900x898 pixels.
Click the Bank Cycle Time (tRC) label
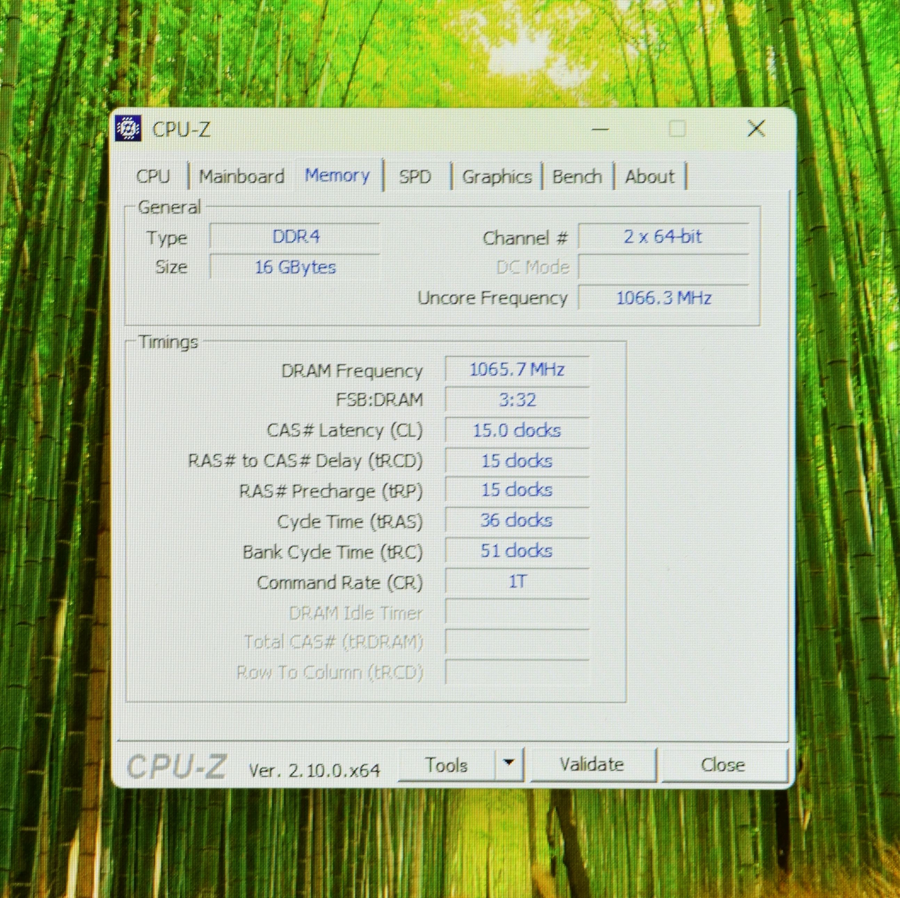(x=333, y=552)
